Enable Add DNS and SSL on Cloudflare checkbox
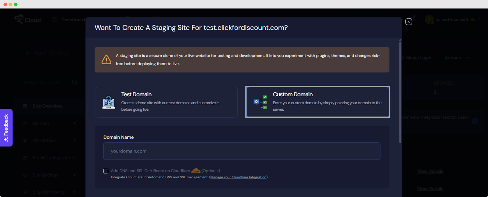The width and height of the screenshot is (488, 197). pos(106,171)
